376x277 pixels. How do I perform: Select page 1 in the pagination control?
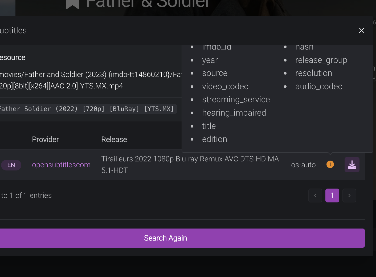[332, 195]
